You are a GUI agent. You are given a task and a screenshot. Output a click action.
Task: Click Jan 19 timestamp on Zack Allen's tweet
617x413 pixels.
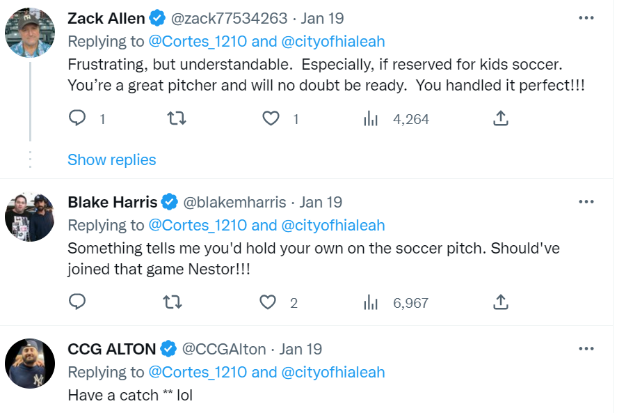(322, 18)
